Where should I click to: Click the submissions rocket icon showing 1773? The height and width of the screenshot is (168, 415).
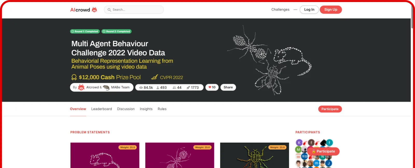[x=188, y=87]
